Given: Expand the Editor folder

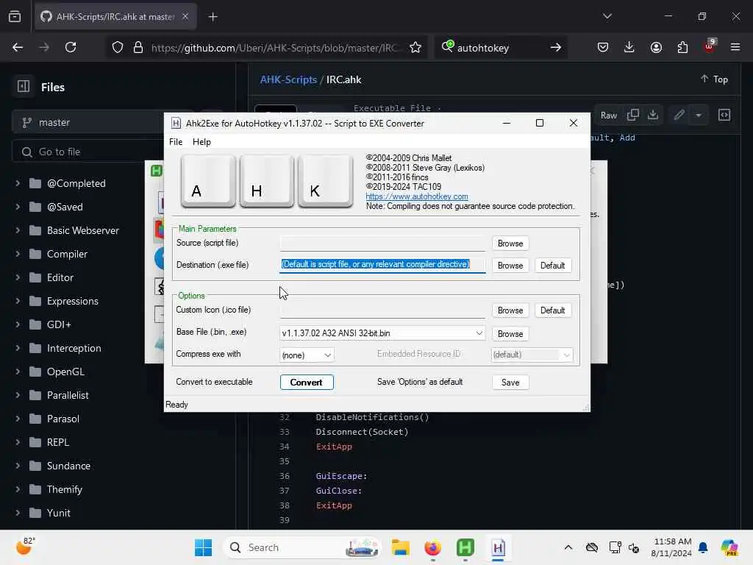Looking at the screenshot, I should pyautogui.click(x=18, y=277).
